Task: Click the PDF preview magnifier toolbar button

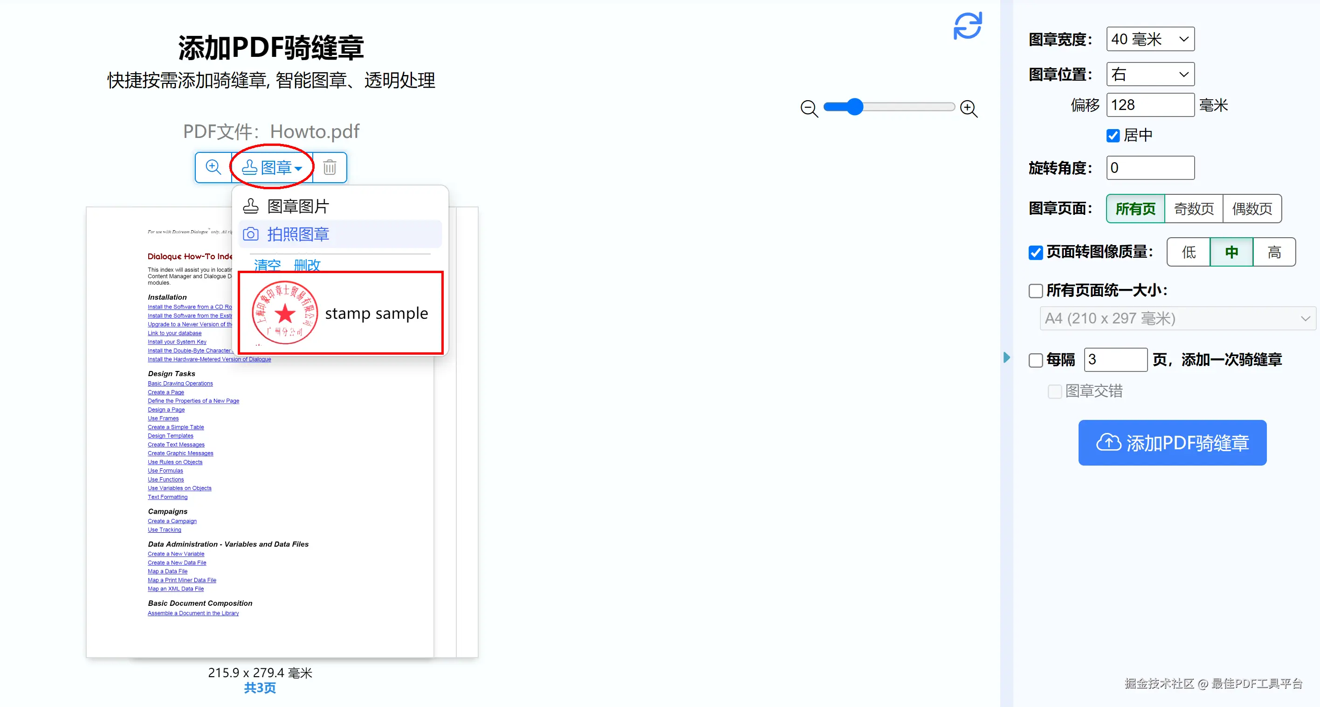Action: [213, 167]
